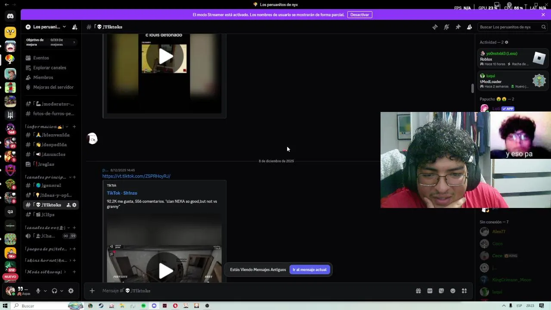The height and width of the screenshot is (310, 551).
Task: Add channel to Mods silksong category
Action: pos(74,272)
